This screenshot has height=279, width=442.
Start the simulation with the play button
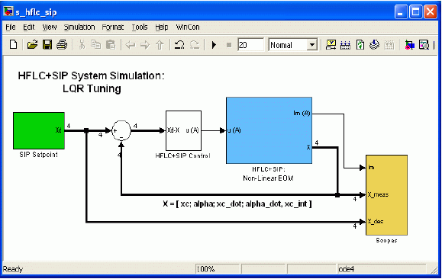pos(214,45)
